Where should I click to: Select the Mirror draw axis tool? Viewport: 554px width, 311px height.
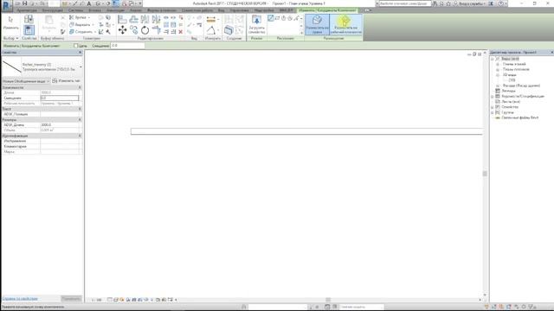(156, 19)
